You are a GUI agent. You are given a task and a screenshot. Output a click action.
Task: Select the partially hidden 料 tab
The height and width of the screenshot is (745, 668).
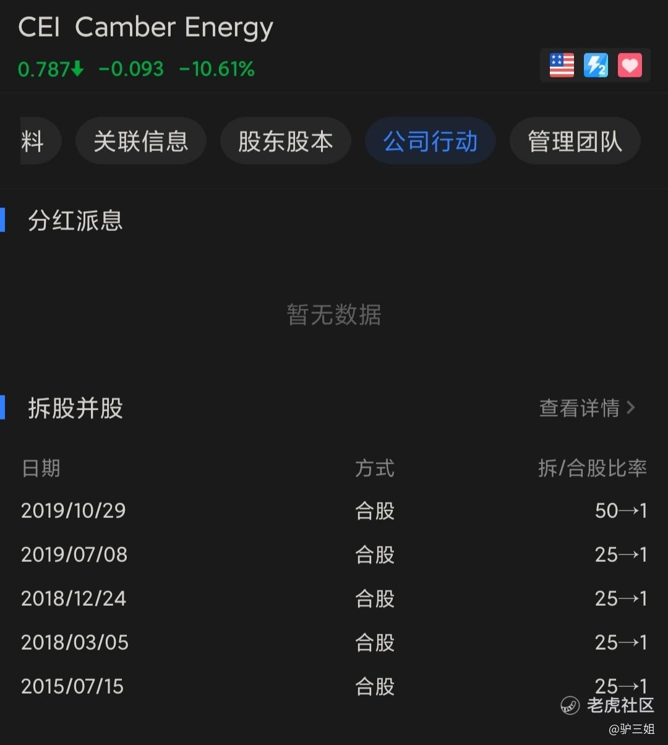[x=40, y=141]
